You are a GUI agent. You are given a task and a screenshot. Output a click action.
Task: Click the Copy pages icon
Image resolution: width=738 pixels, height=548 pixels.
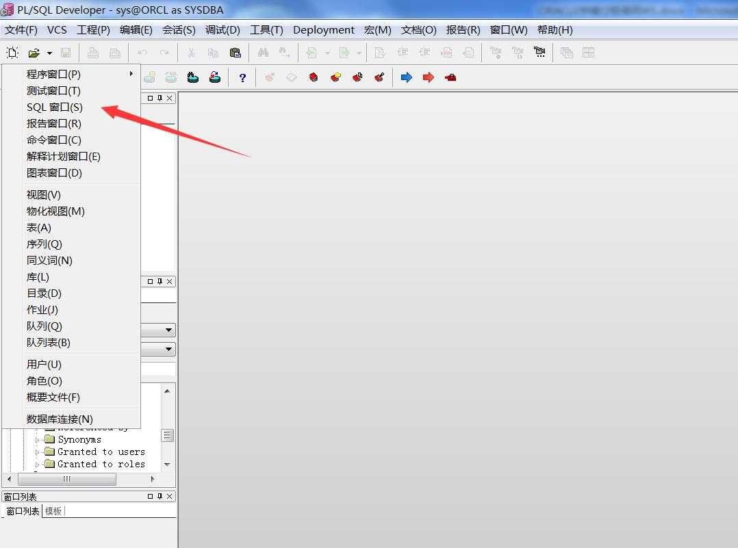click(x=213, y=53)
